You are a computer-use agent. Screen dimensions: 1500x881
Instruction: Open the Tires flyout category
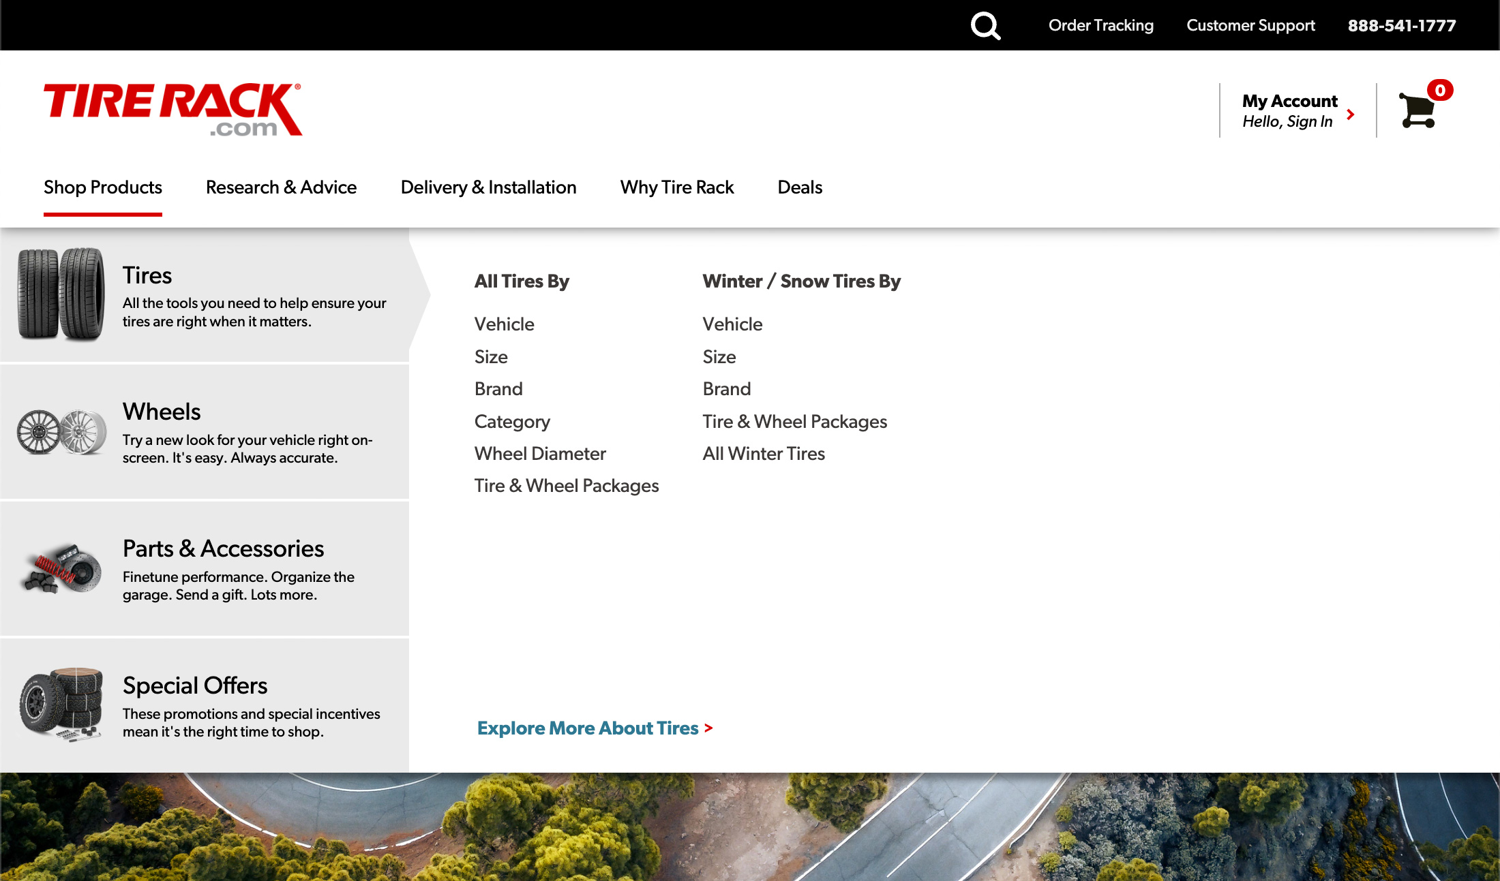147,275
